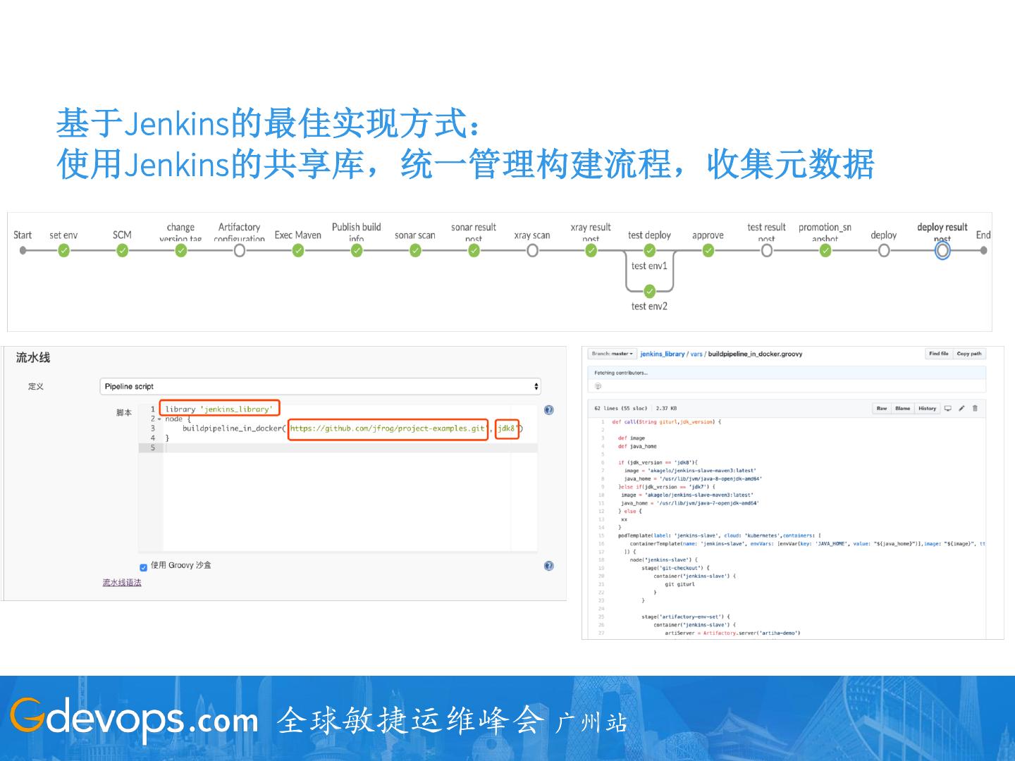Select the green check node below 'set env'

64,250
